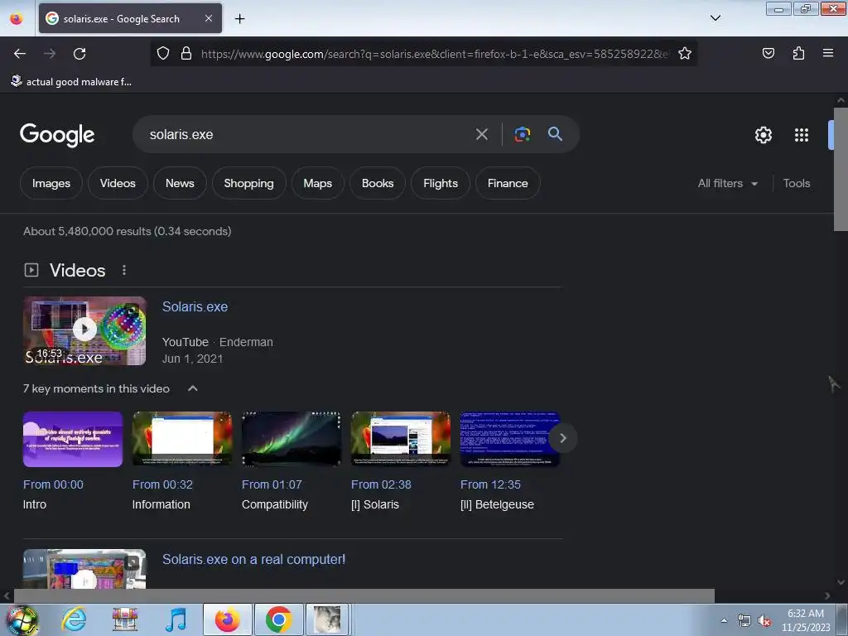Click the network tray icon
This screenshot has height=636, width=848.
(744, 621)
